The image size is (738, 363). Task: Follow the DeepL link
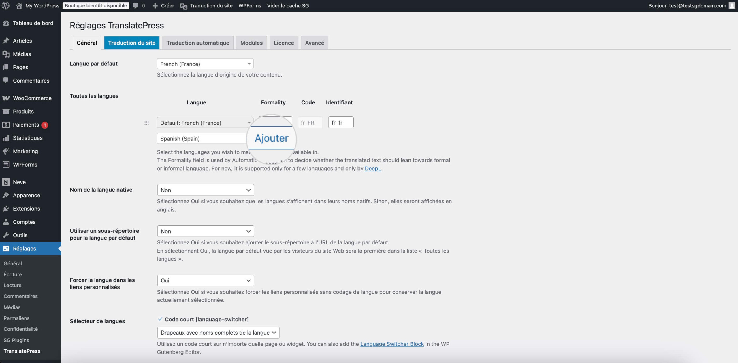click(x=373, y=168)
